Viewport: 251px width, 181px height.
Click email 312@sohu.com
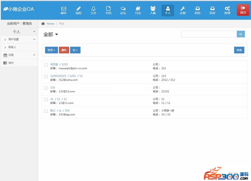pos(68,80)
